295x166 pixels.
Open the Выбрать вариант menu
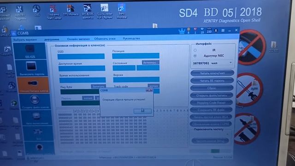point(25,40)
